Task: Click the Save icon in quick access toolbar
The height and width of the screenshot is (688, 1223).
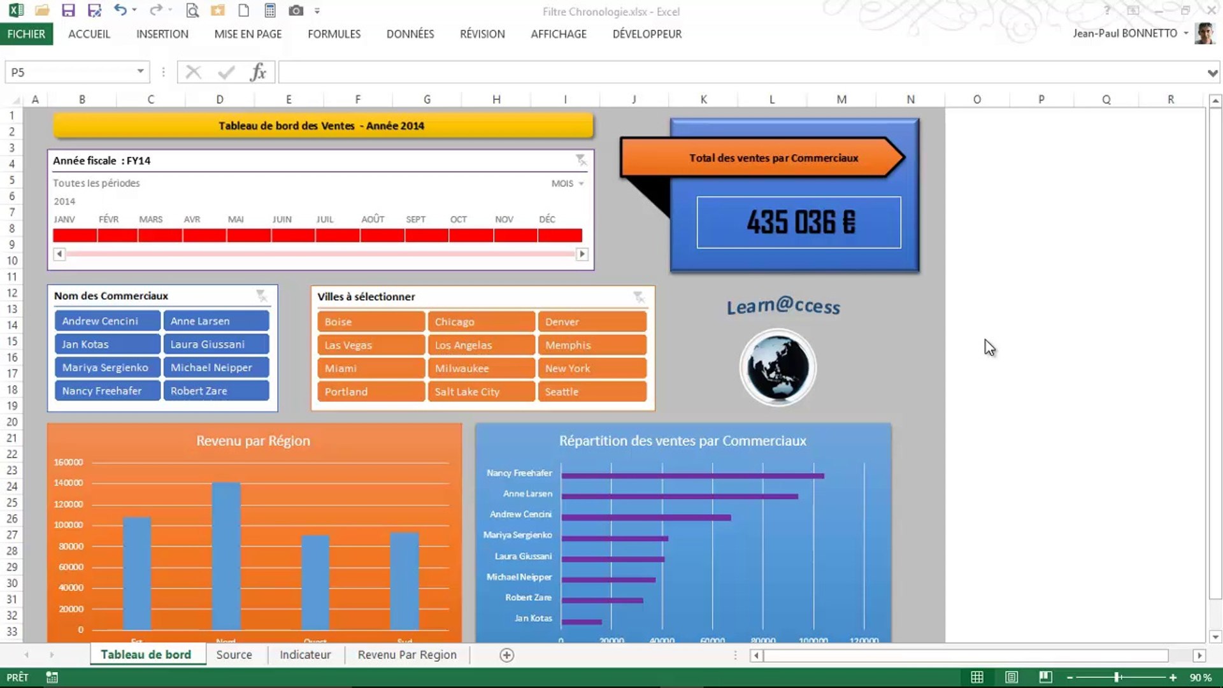Action: coord(68,11)
